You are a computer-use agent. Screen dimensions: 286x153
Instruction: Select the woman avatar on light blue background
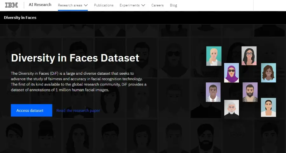point(269,107)
